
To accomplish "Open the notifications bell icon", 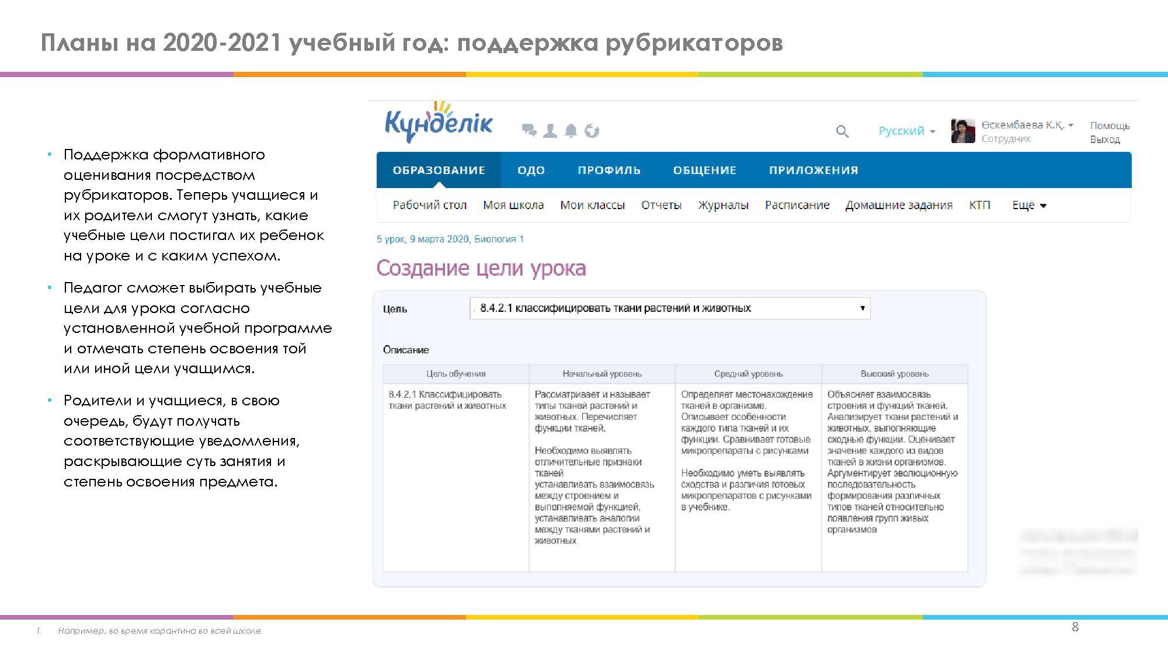I will [x=571, y=131].
